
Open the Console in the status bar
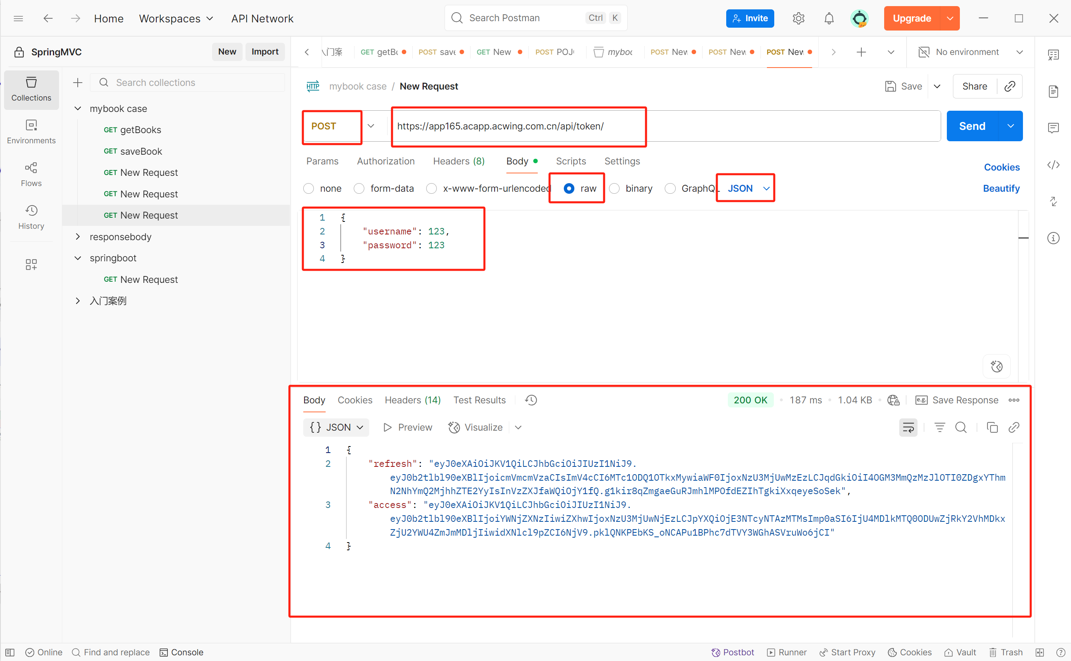(x=182, y=652)
